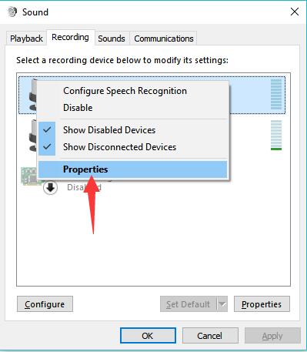Click the second device's level meter
The width and height of the screenshot is (307, 352).
click(x=276, y=135)
